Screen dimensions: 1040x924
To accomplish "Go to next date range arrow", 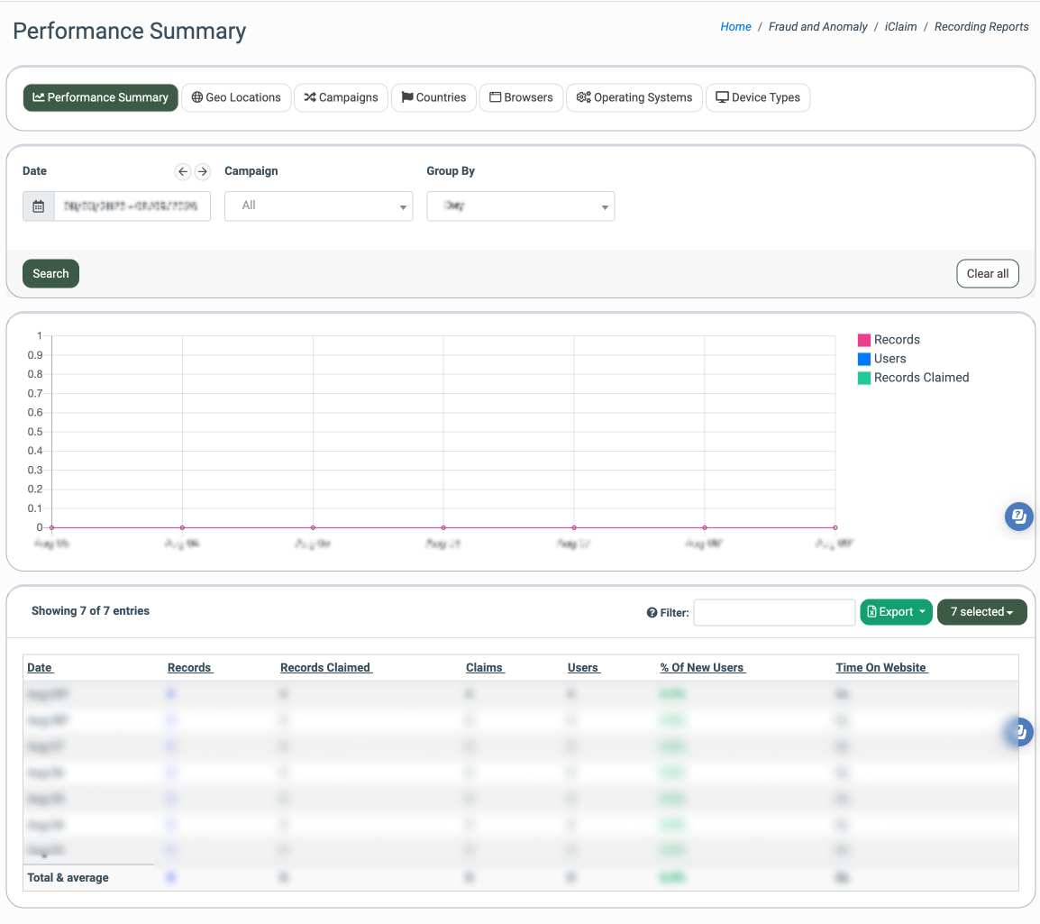I will 202,172.
